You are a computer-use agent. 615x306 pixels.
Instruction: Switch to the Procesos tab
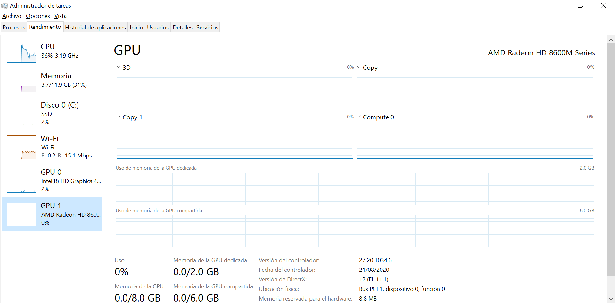tap(14, 28)
